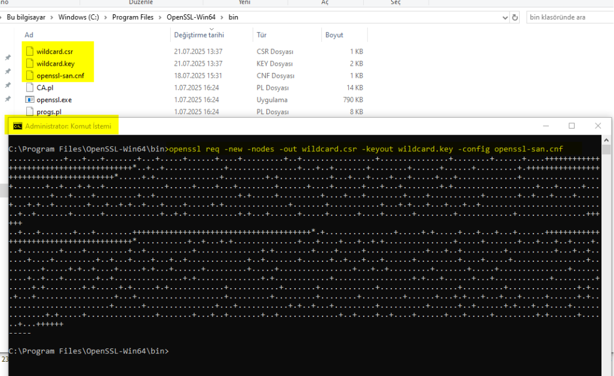Sort files by Değiştirme tarihi column
Viewport: 614px width, 376px height.
pos(199,35)
